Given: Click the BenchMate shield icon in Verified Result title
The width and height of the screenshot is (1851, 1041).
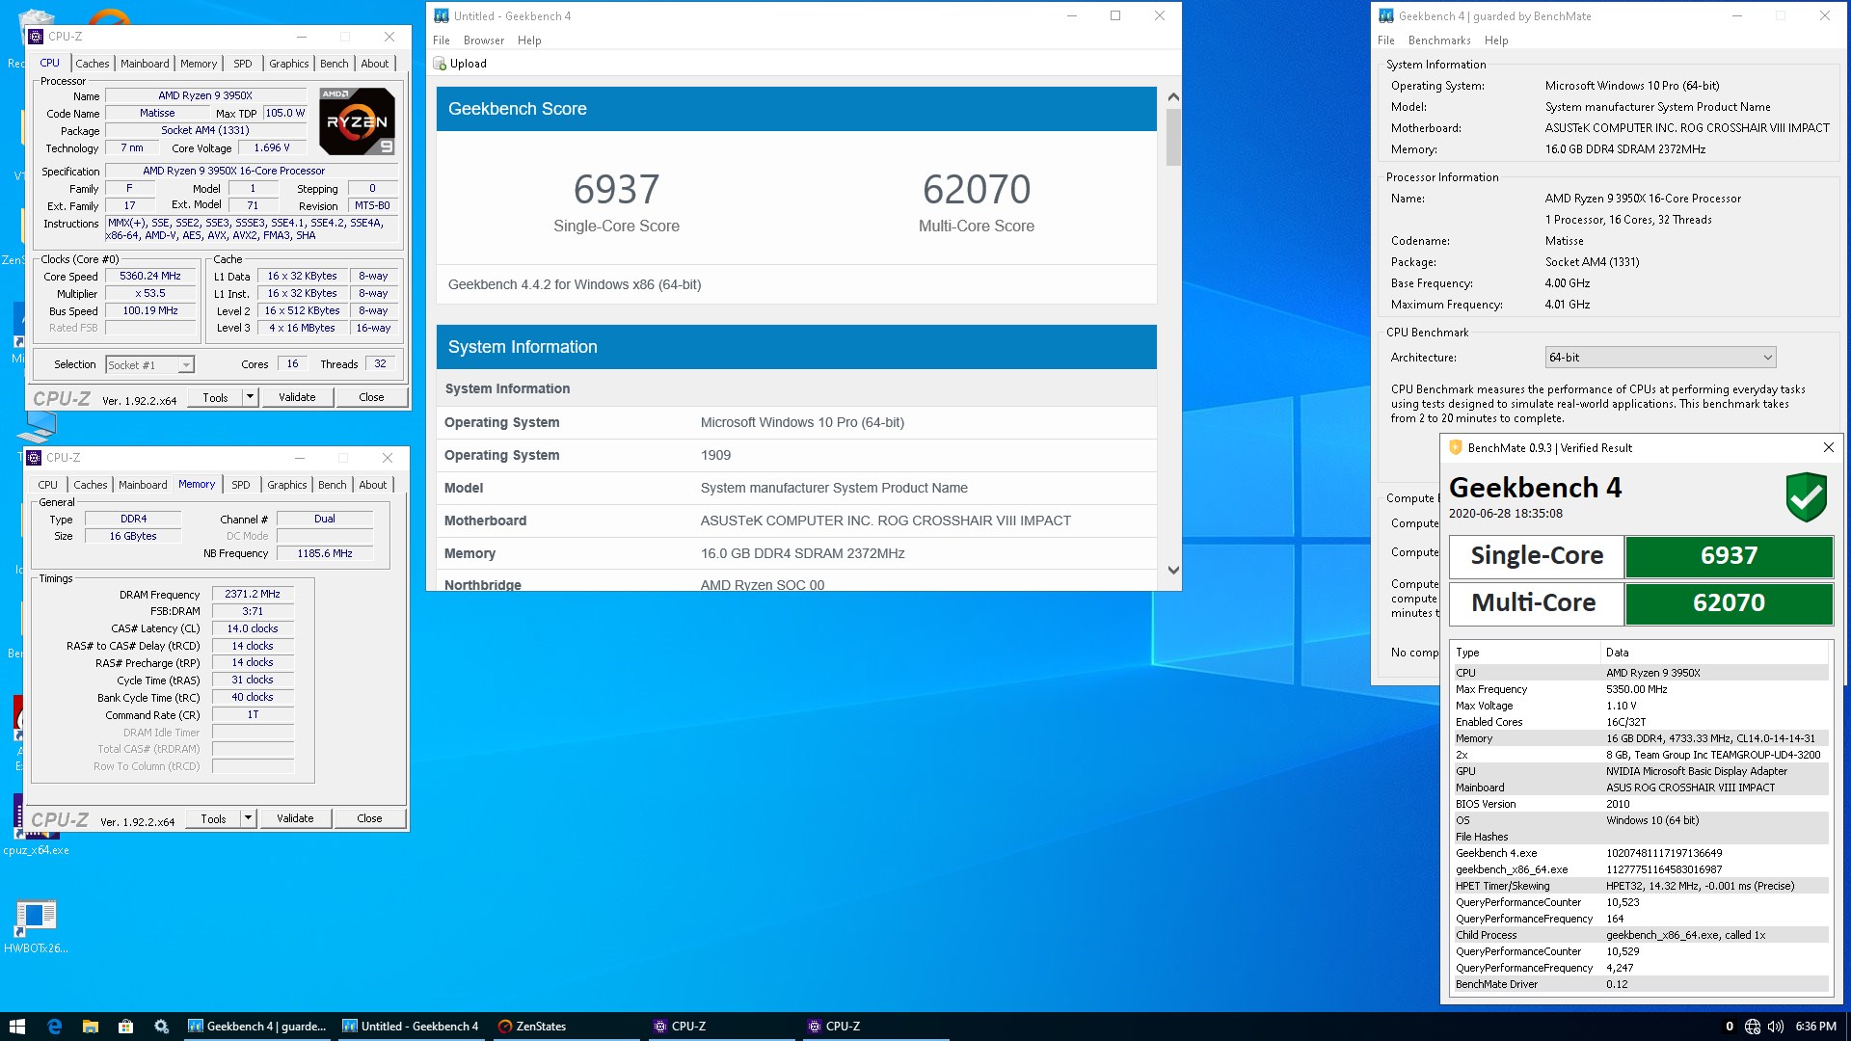Looking at the screenshot, I should 1456,447.
